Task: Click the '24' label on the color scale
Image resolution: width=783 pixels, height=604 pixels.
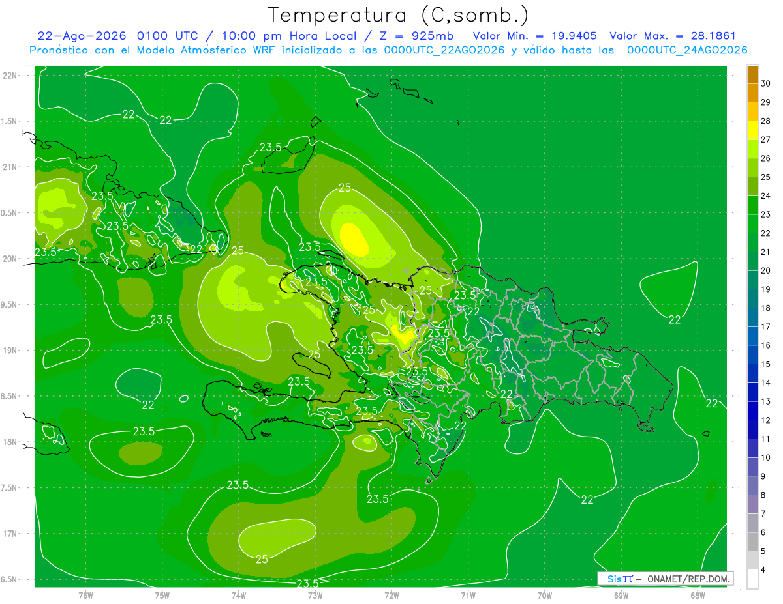Action: 766,195
